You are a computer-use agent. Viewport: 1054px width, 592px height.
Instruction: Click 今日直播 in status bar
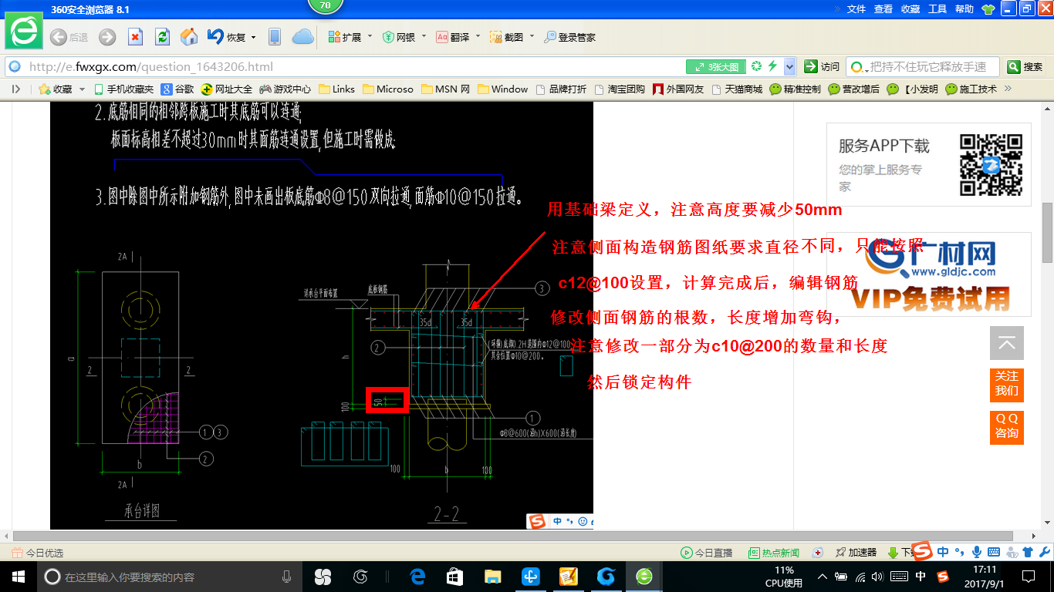(706, 553)
